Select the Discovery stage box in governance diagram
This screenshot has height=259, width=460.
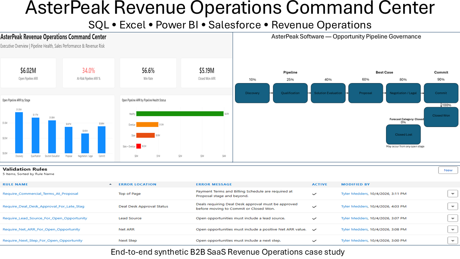252,93
